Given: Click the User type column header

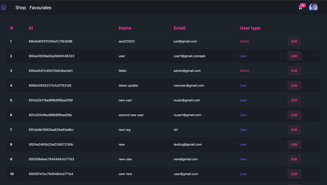Looking at the screenshot, I should coord(250,28).
